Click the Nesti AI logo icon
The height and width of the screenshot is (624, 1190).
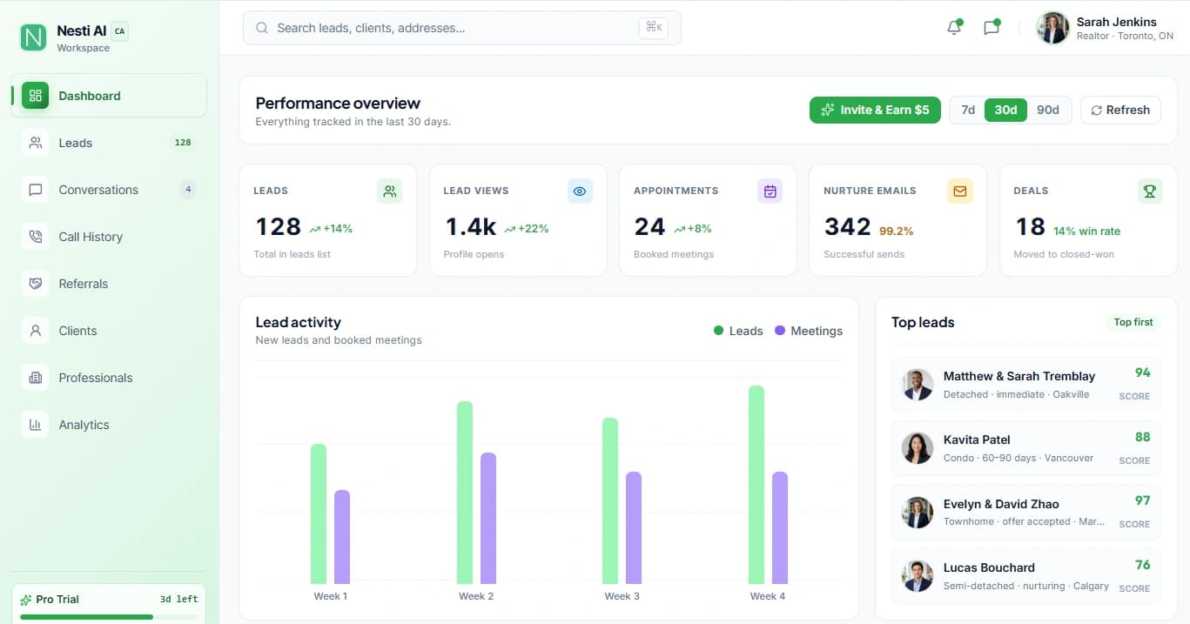point(34,37)
